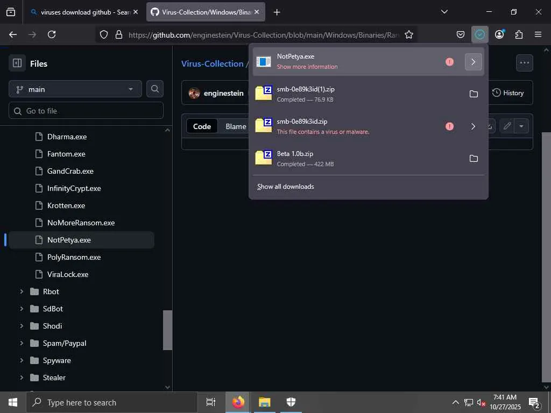Reload the current page
The image size is (551, 413).
(52, 34)
